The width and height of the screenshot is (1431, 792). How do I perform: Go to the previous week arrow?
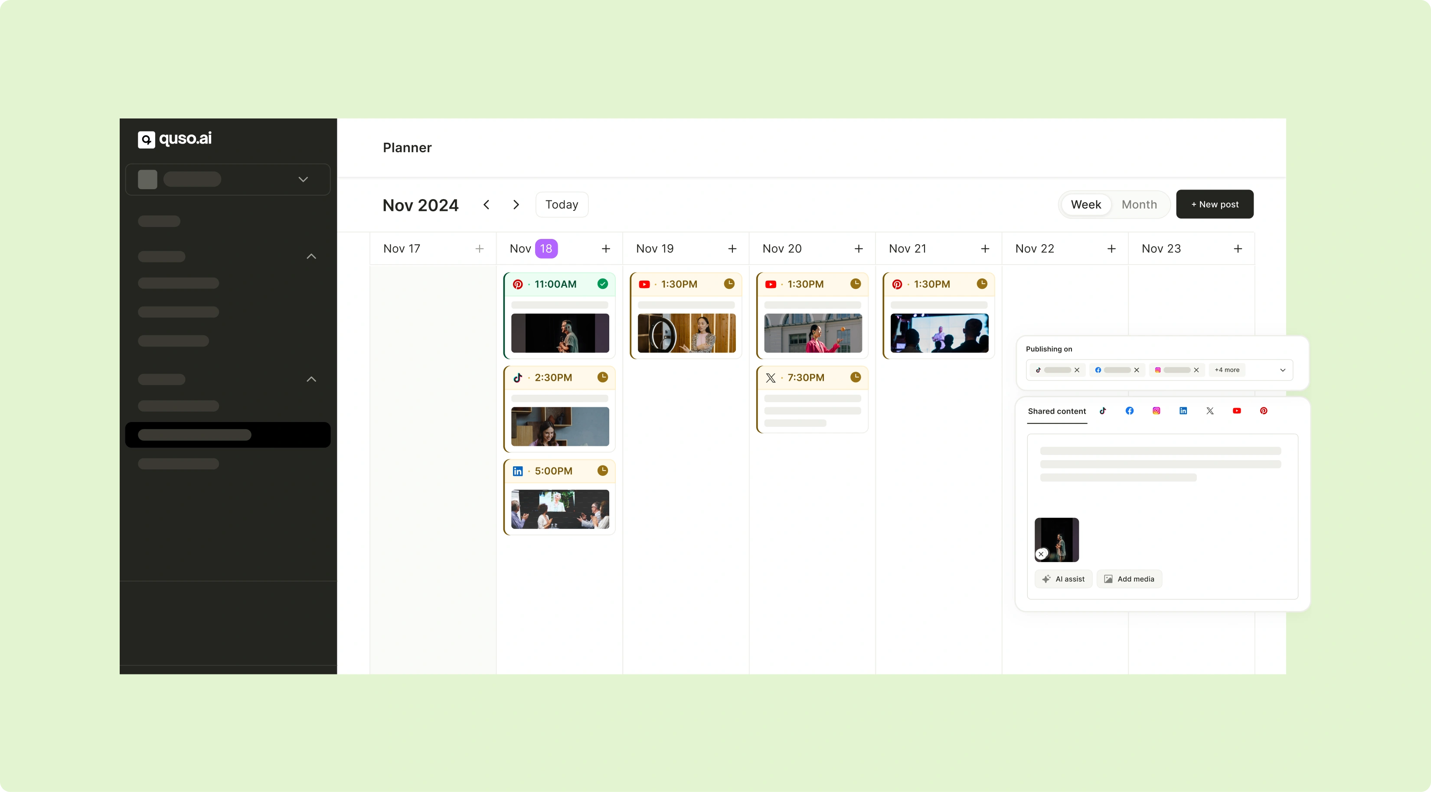[486, 205]
